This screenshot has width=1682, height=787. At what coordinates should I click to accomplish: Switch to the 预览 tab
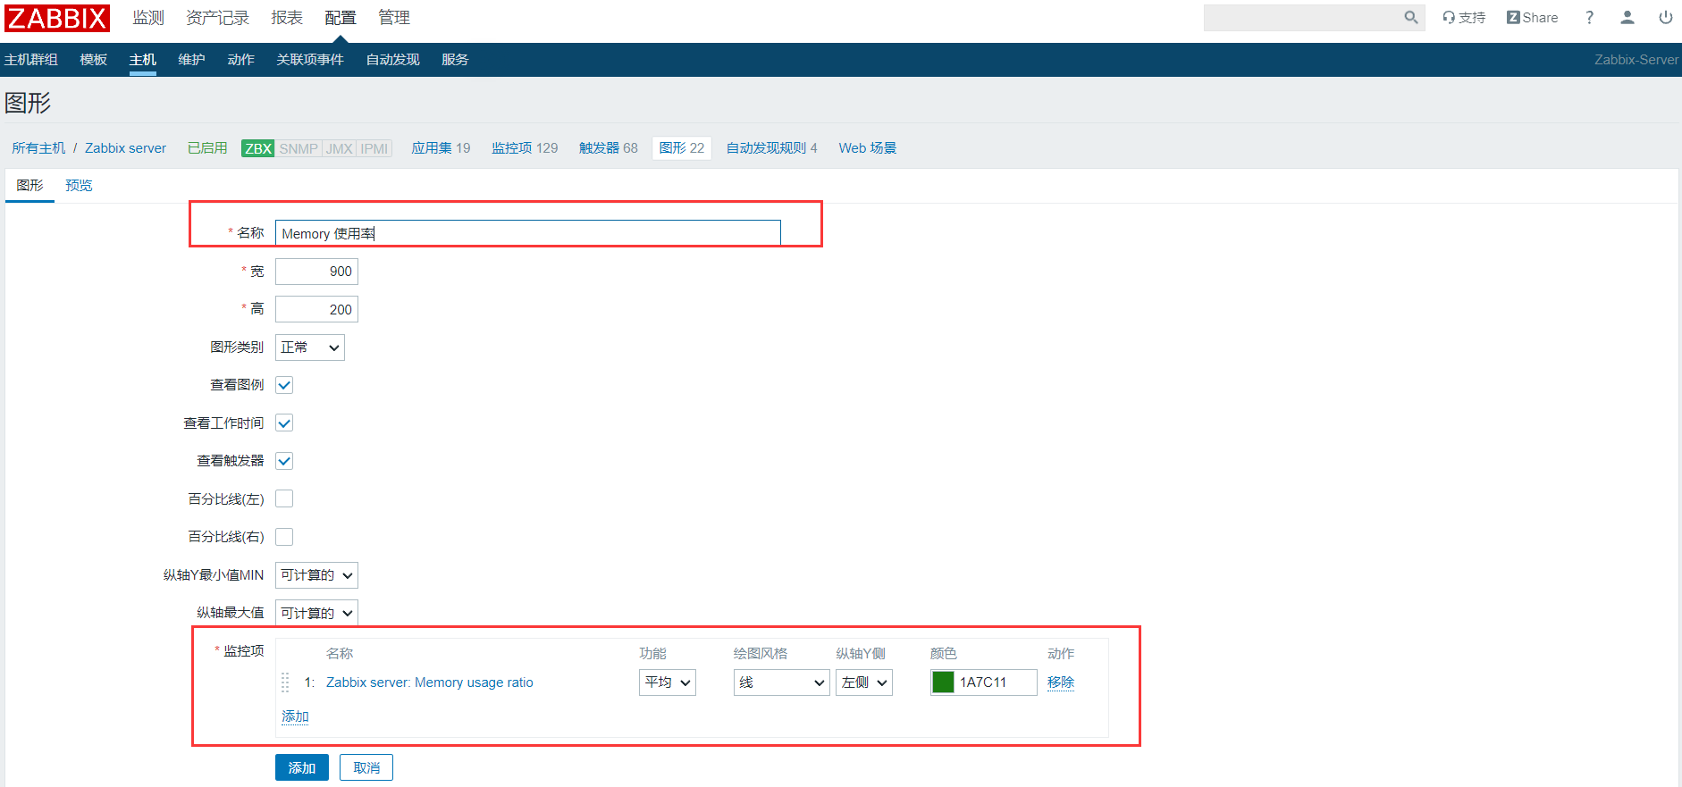(79, 186)
